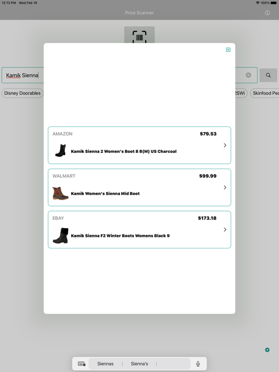Tap the "Price Scanner" header title
The image size is (279, 372).
coord(139,13)
